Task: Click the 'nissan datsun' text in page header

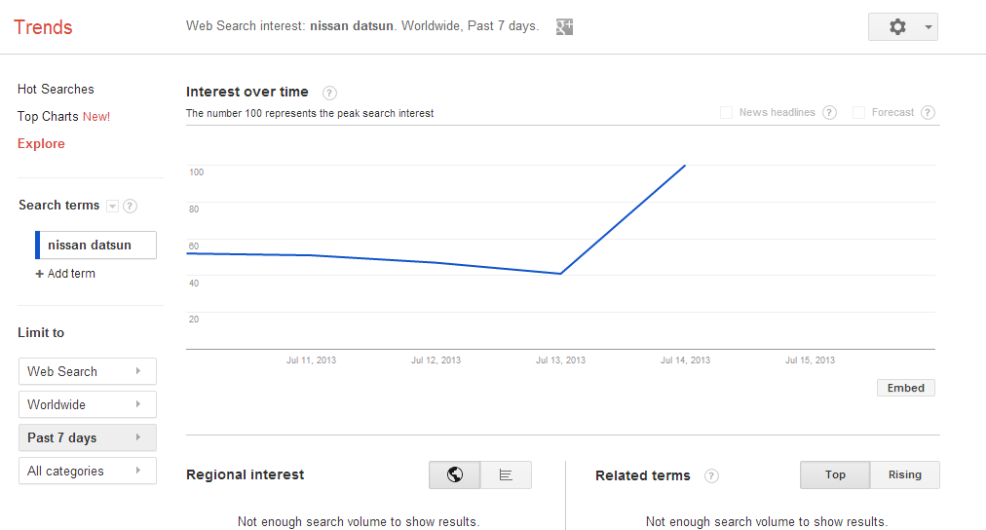Action: coord(352,25)
